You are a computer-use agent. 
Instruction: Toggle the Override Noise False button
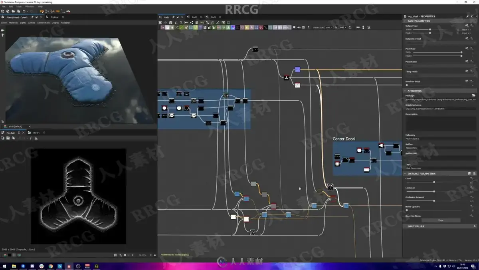[441, 220]
